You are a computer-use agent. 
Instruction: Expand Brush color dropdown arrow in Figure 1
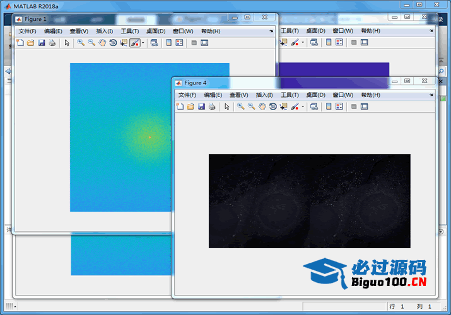[143, 43]
